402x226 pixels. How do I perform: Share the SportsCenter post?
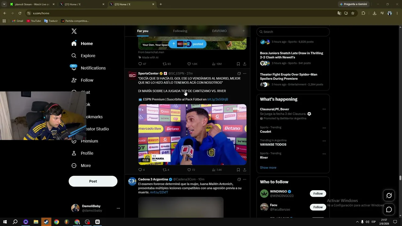click(x=245, y=170)
